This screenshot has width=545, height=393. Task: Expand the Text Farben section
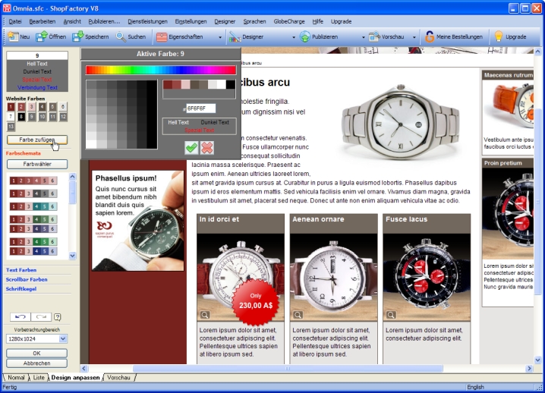(x=22, y=270)
